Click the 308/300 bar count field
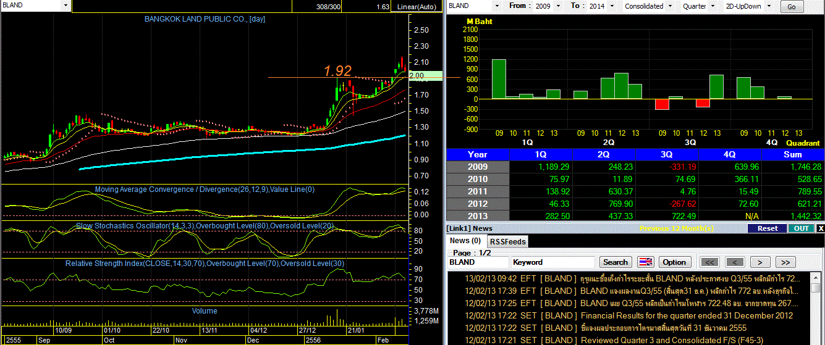825x345 pixels. (x=328, y=7)
